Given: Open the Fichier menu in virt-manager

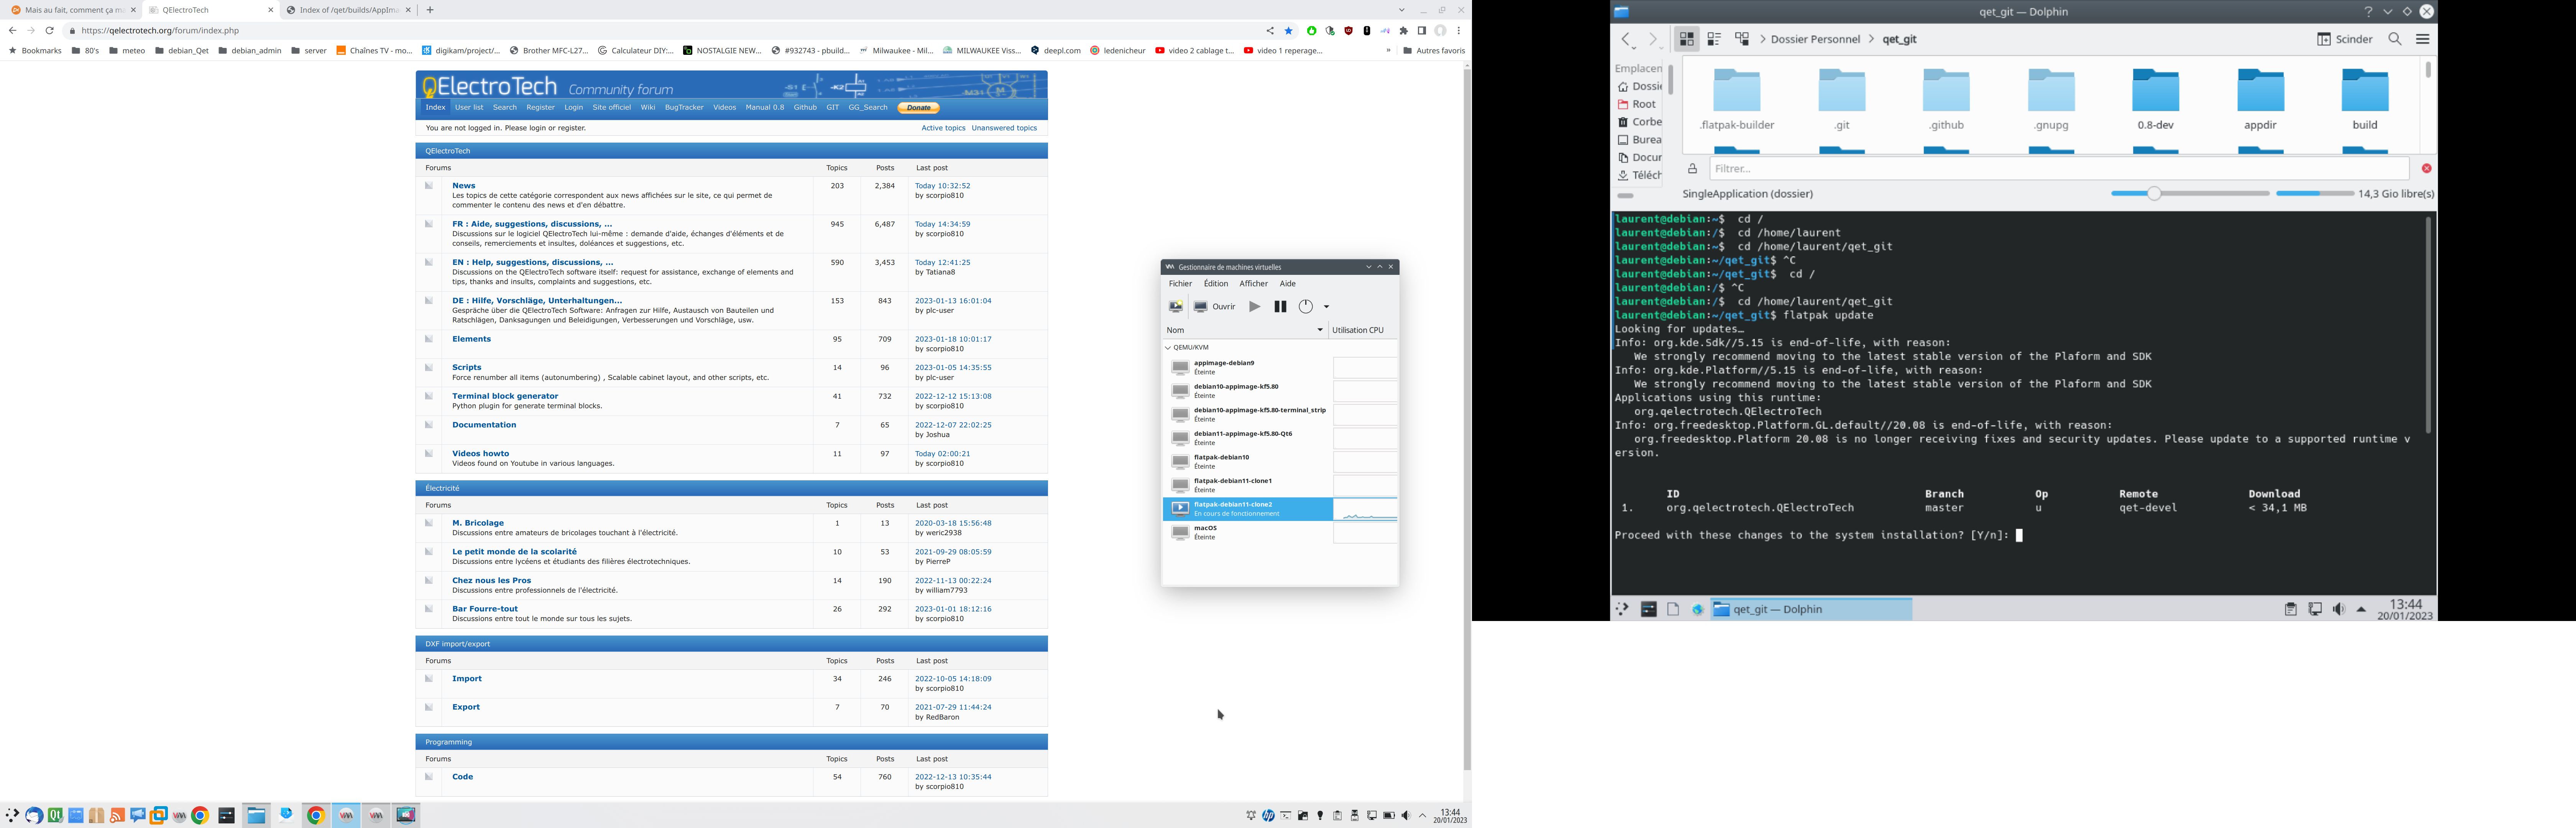Looking at the screenshot, I should tap(1180, 284).
